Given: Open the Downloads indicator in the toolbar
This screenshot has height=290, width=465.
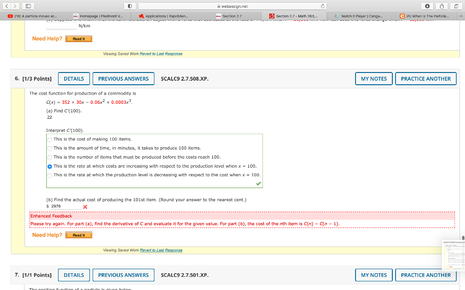Looking at the screenshot, I should pyautogui.click(x=428, y=5).
